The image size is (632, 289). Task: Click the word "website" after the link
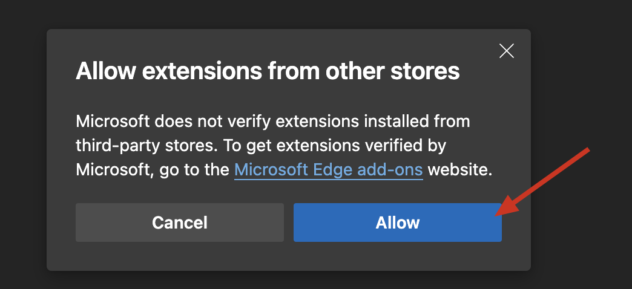pyautogui.click(x=459, y=169)
